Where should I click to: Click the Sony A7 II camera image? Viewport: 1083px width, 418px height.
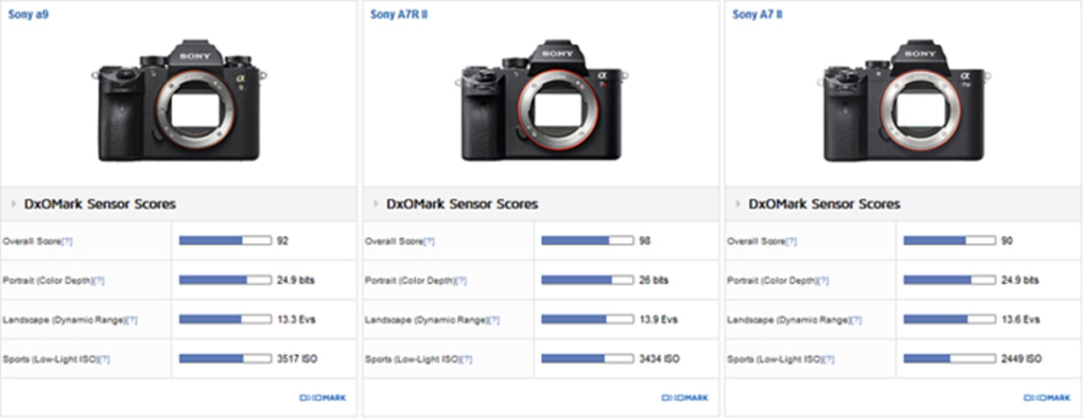click(904, 100)
